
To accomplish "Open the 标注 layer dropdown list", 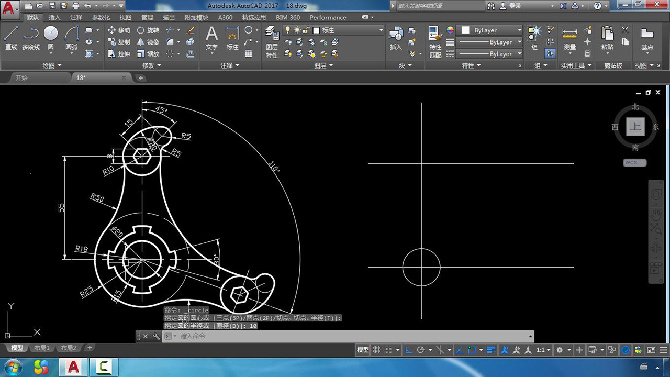I will tap(381, 30).
